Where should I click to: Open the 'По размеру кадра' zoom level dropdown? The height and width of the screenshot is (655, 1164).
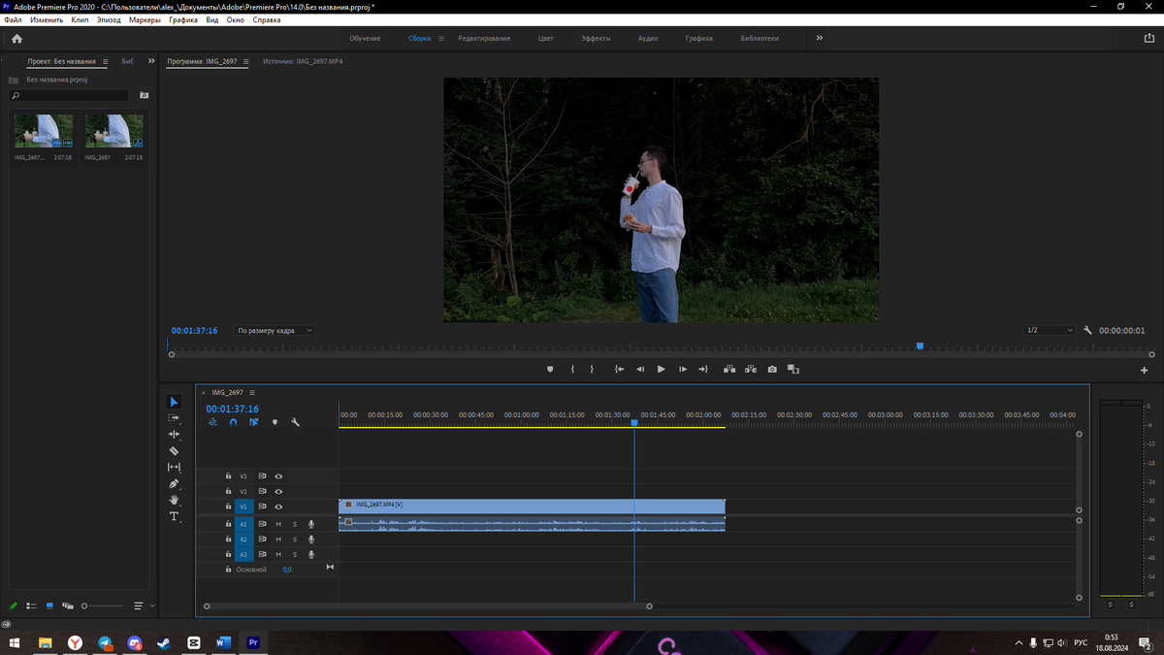tap(275, 331)
